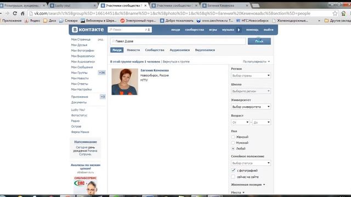Screen dimensions: 351x197
Task: Open the НГС.Новосибирск bookmark
Action: click(x=252, y=21)
